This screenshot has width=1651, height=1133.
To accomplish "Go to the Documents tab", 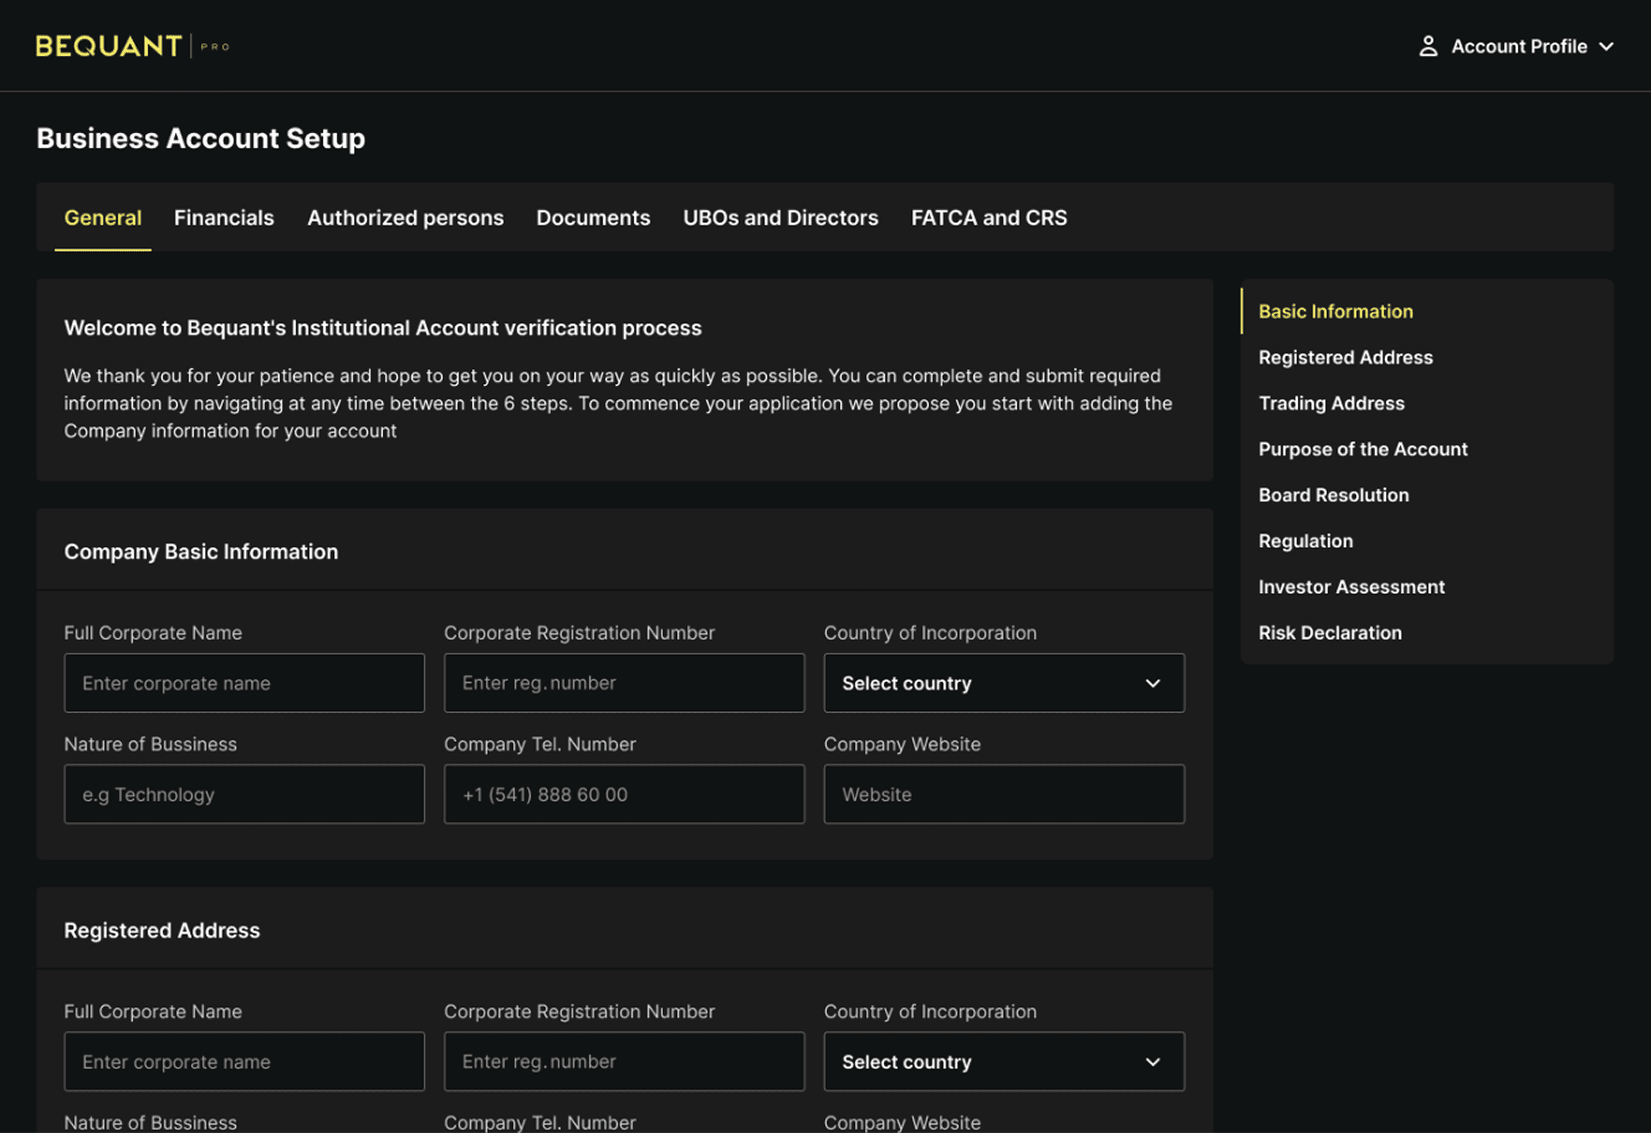I will 593,218.
